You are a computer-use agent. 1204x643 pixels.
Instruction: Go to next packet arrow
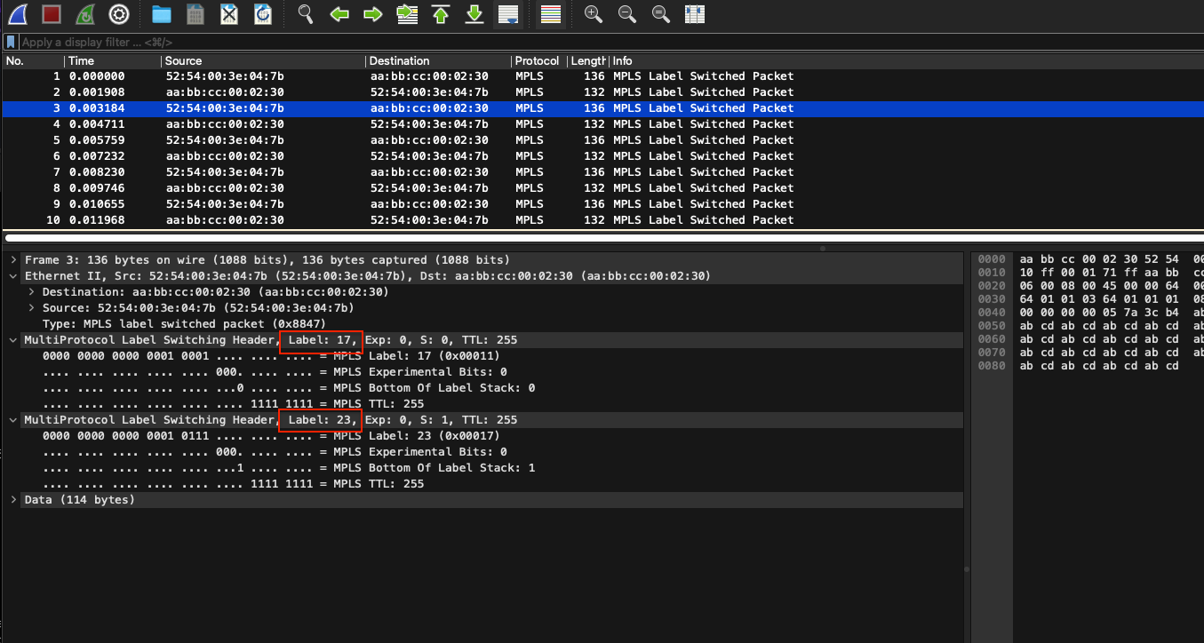(372, 14)
